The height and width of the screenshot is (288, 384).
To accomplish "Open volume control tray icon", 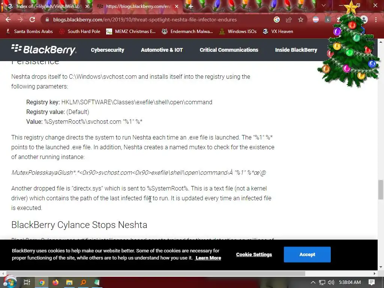I will [331, 282].
